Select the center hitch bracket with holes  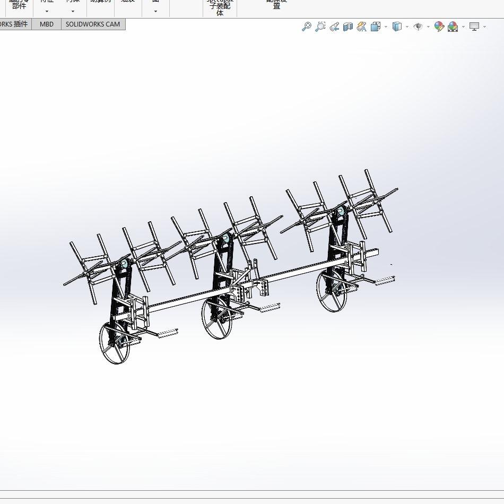click(x=238, y=292)
